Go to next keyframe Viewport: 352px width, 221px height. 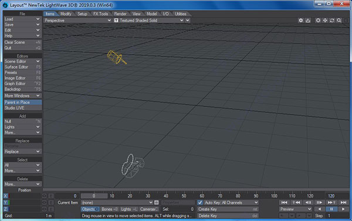click(x=331, y=203)
